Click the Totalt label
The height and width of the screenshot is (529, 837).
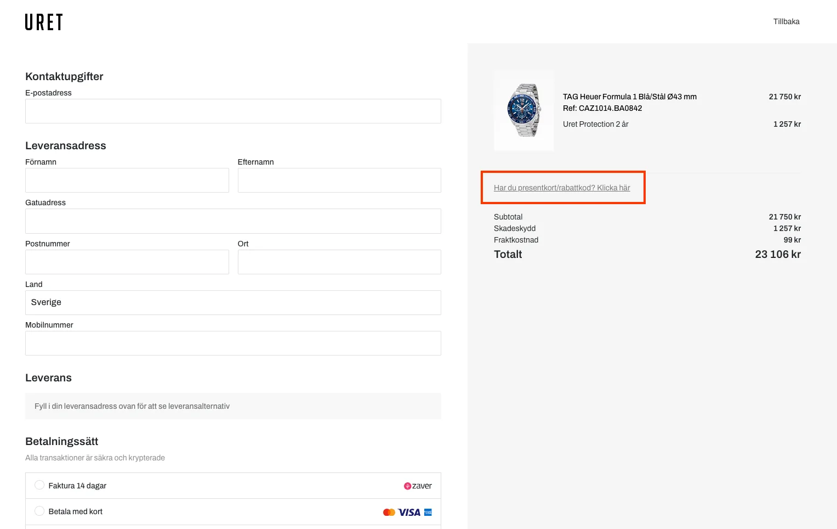[x=508, y=254]
